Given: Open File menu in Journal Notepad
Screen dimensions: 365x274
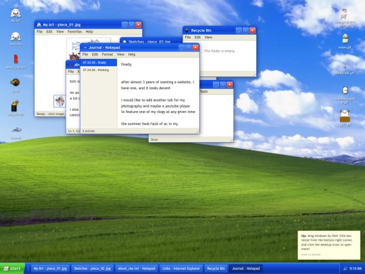Looking at the screenshot, I should tap(85, 54).
